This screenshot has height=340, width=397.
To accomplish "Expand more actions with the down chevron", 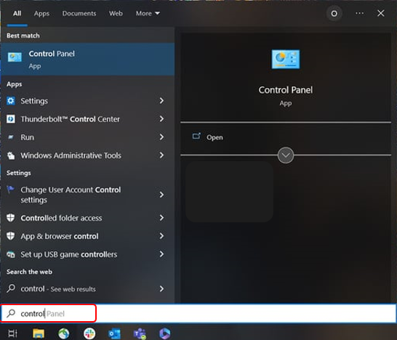I will click(x=286, y=155).
